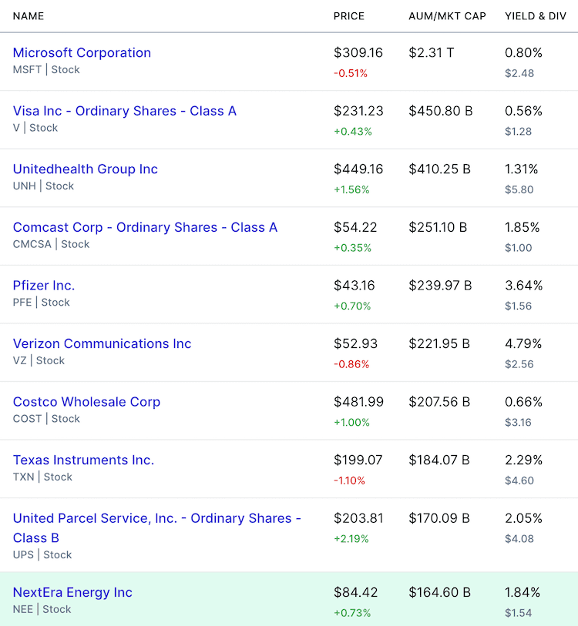Select Visa price $231.23
This screenshot has width=578, height=626.
coord(358,111)
